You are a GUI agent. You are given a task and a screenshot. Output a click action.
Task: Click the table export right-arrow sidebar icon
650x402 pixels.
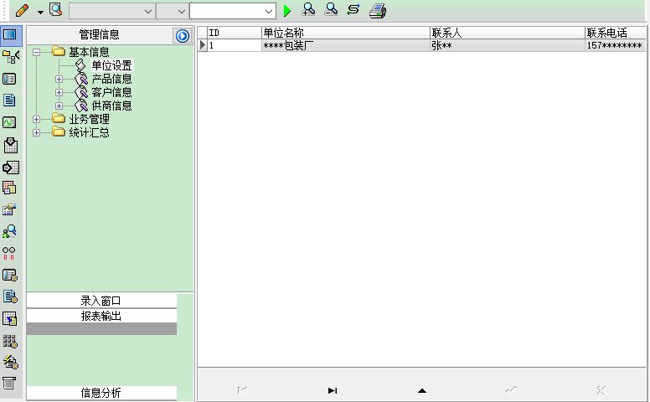click(x=10, y=167)
